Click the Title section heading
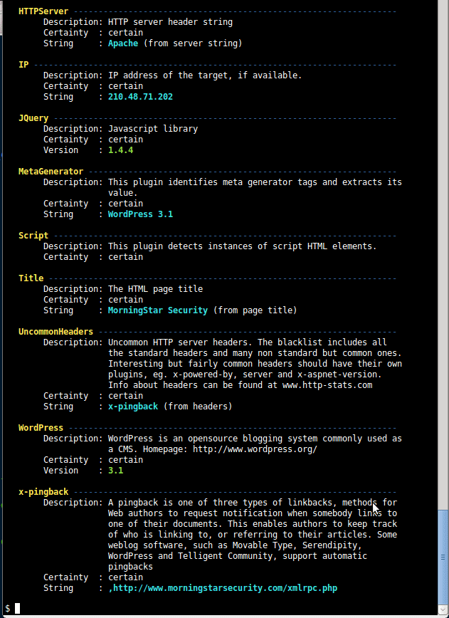449x618 pixels. (x=31, y=278)
